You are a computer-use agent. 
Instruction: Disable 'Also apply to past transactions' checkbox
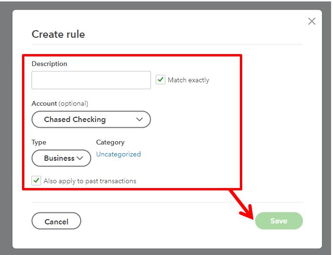36,180
